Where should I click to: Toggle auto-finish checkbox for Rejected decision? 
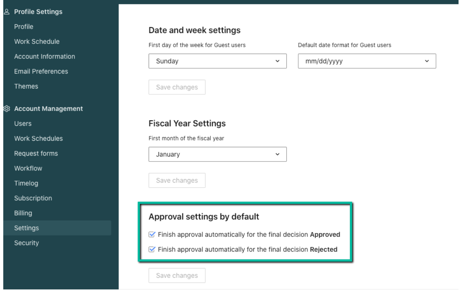tap(152, 250)
